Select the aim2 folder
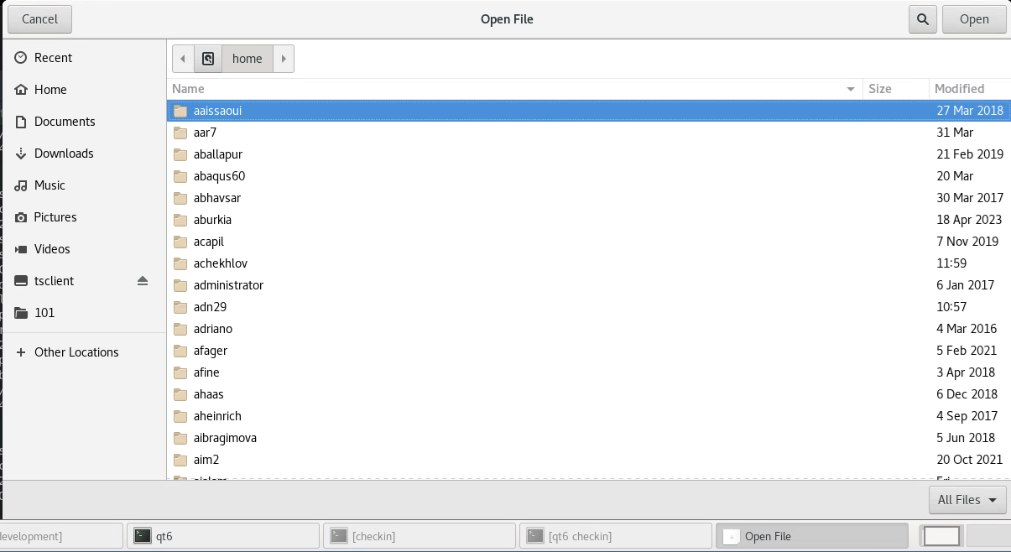This screenshot has height=552, width=1011. 589,460
